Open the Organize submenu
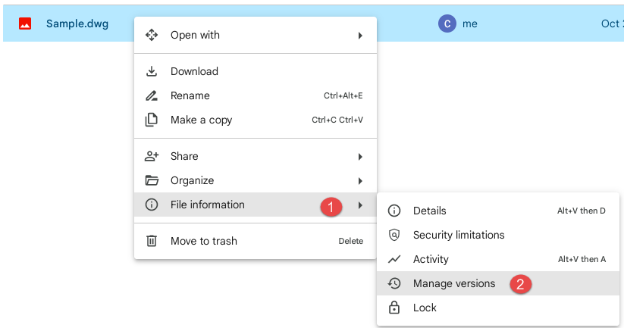The image size is (624, 328). (x=256, y=180)
